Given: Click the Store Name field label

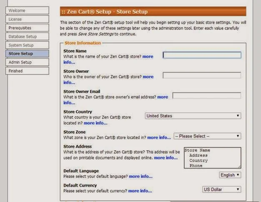Looking at the screenshot, I should [75, 51].
